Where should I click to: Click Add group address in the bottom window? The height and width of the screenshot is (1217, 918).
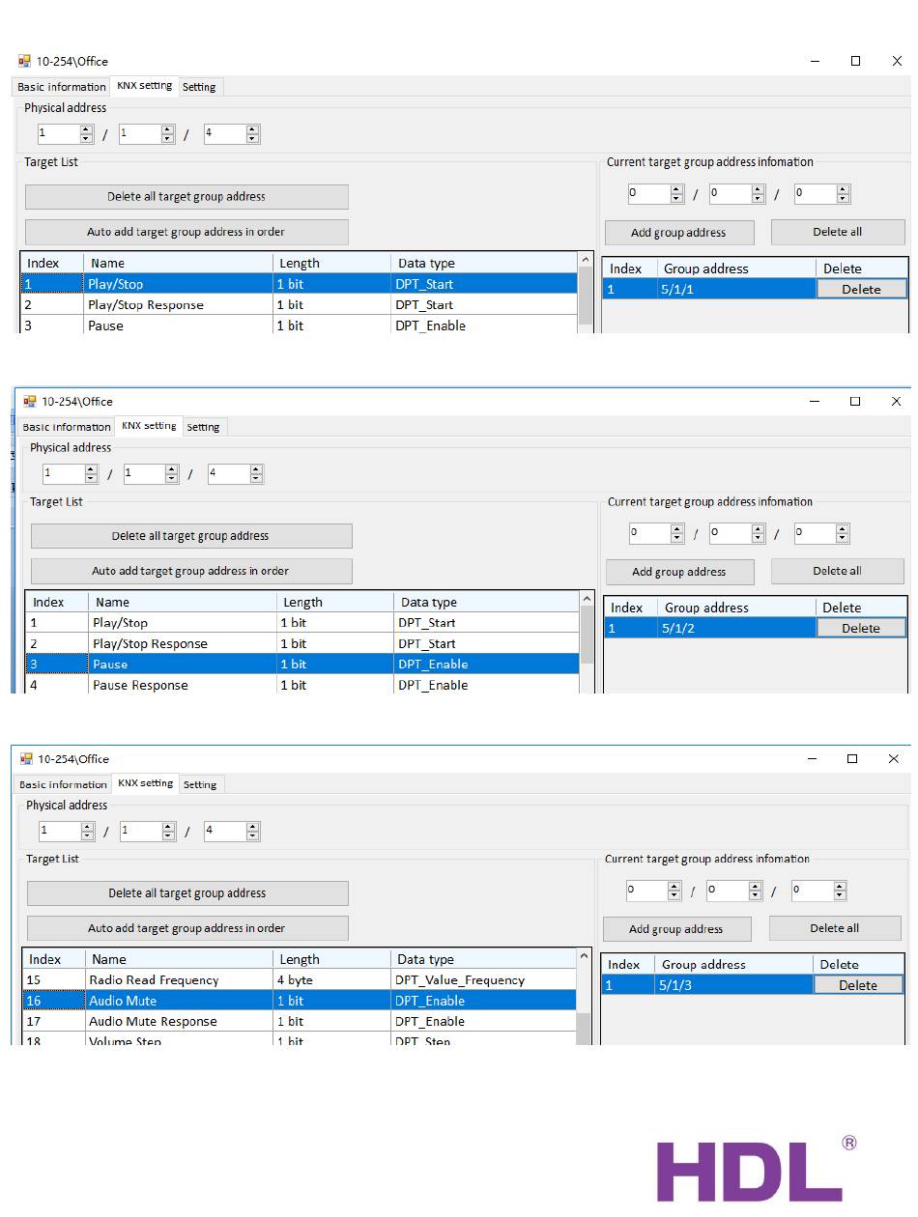(675, 929)
